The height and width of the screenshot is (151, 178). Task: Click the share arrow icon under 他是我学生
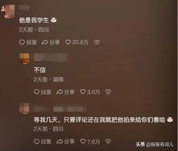click(45, 42)
